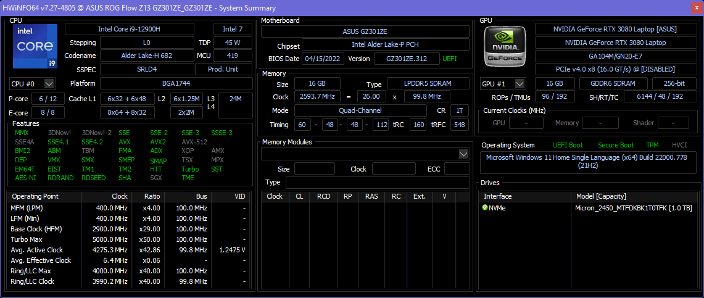Click the AVX-512 feature label
The image size is (704, 298).
pyautogui.click(x=194, y=142)
